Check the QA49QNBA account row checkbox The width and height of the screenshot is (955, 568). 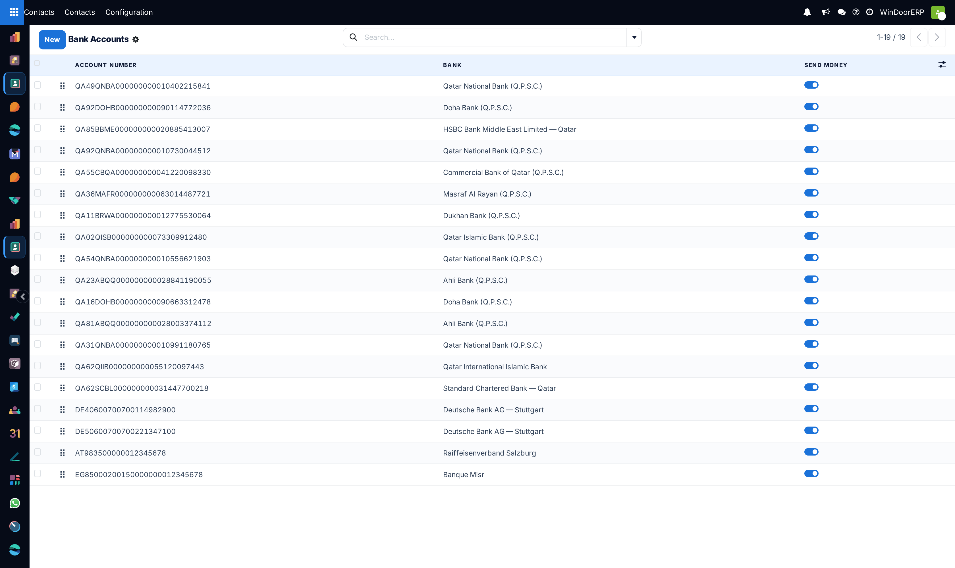38,85
